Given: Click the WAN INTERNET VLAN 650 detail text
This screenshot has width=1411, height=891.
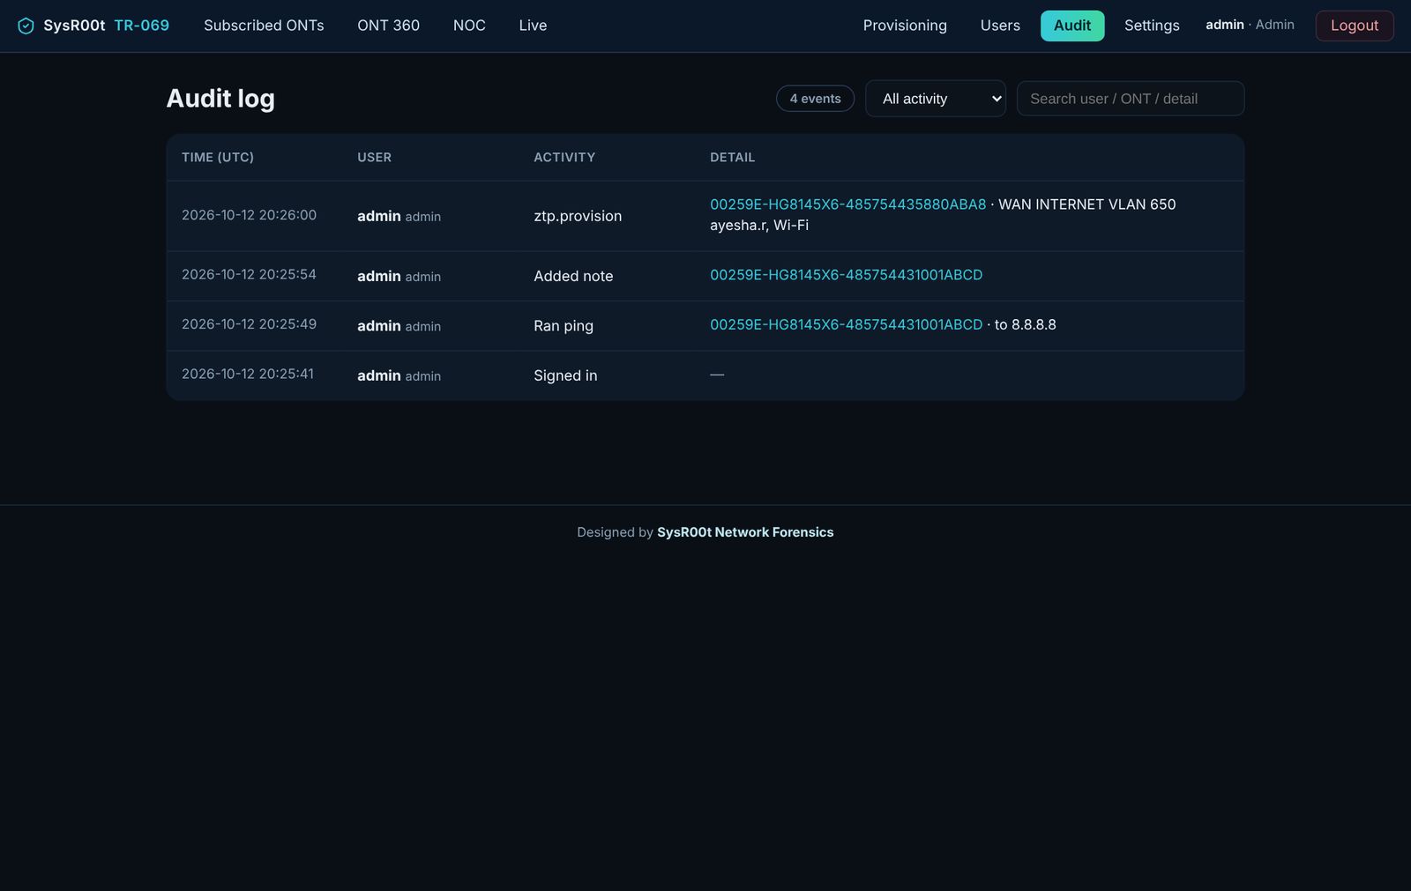Looking at the screenshot, I should [x=1086, y=204].
